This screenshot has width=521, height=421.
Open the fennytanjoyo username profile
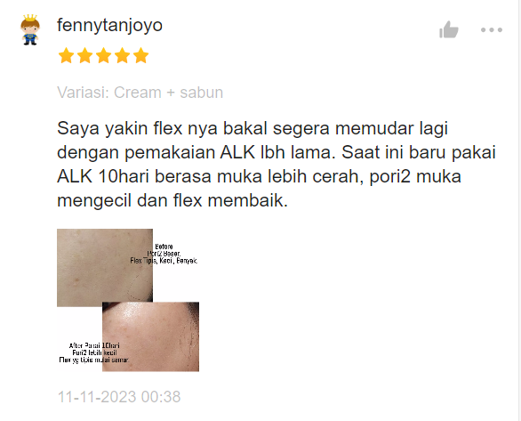[109, 25]
